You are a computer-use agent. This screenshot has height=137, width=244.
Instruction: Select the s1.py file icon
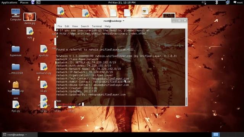click(x=44, y=86)
